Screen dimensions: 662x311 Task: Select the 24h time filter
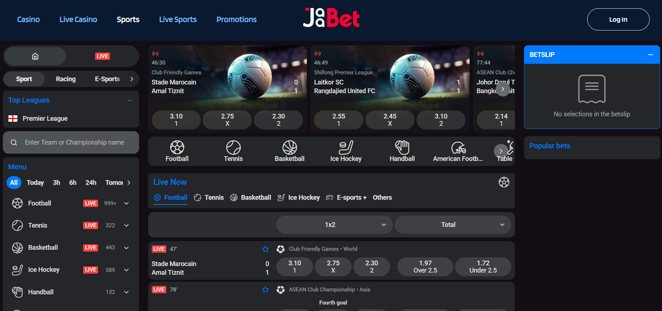(x=91, y=183)
